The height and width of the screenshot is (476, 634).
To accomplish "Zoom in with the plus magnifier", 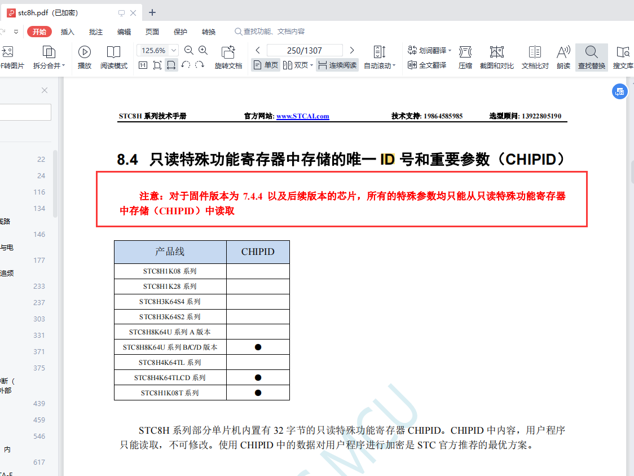I will 203,50.
